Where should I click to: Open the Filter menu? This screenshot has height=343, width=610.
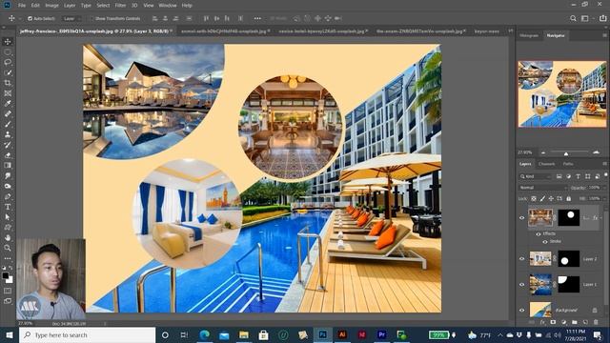(x=120, y=6)
